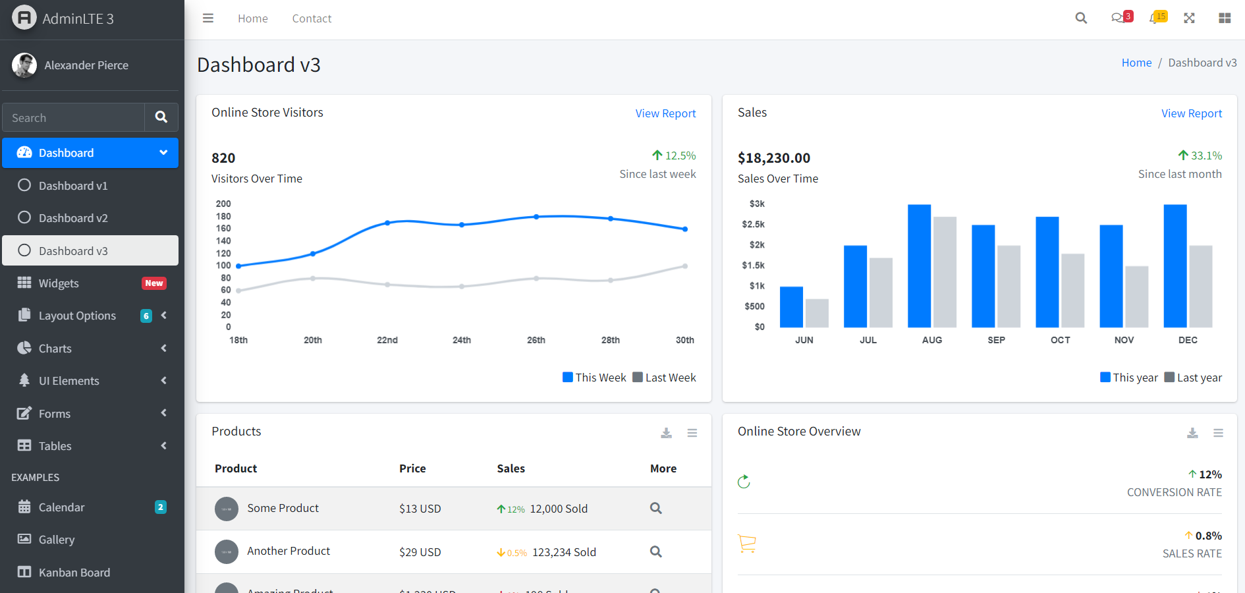1245x593 pixels.
Task: Select Dashboard v1 in the sidebar
Action: pyautogui.click(x=90, y=185)
